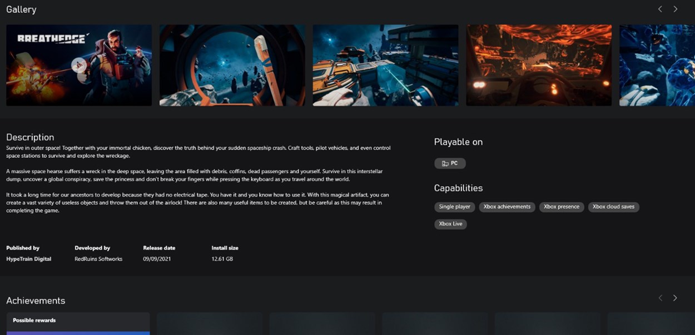
Task: Click the Developed by label
Action: 92,248
